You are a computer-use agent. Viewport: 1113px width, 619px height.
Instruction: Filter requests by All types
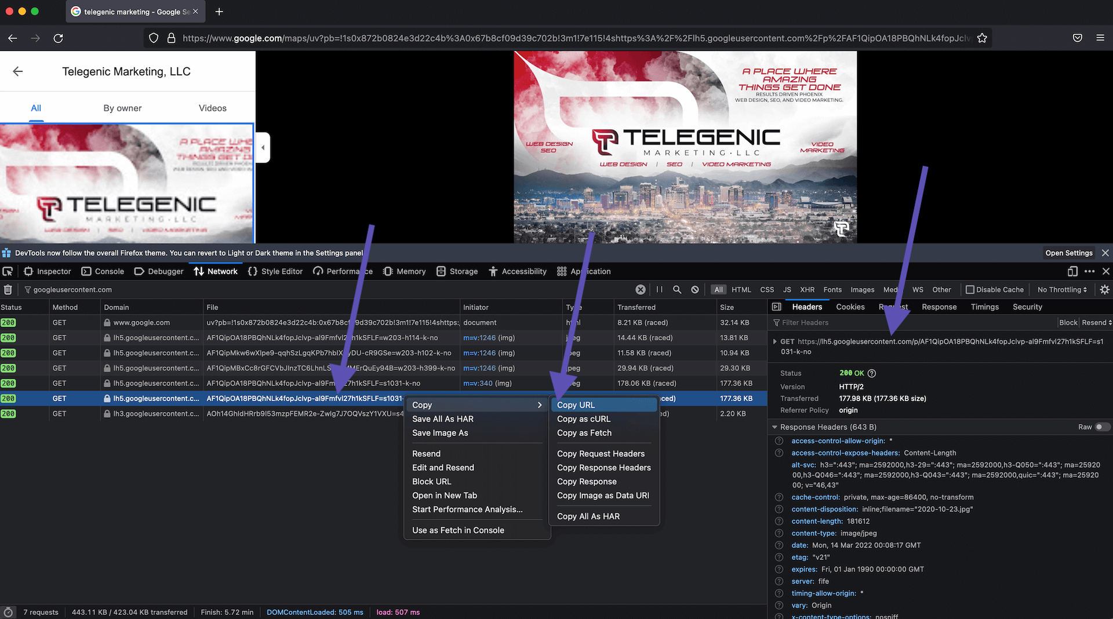(x=719, y=290)
